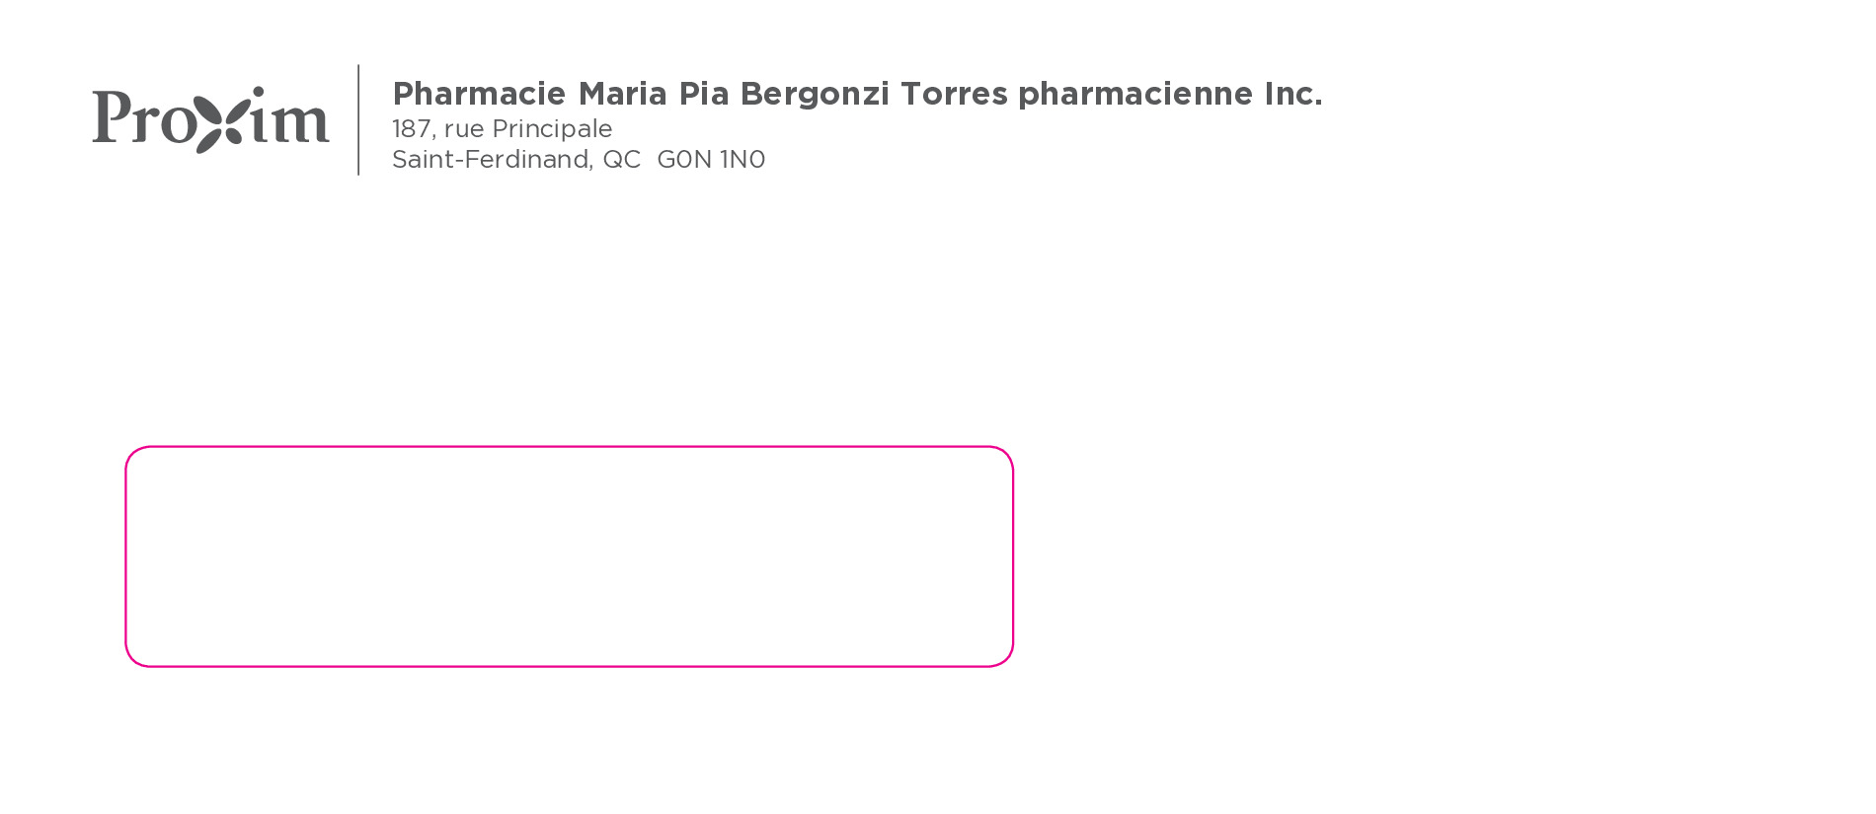This screenshot has height=814, width=1876.
Task: Click the word 'Bergonzi' in the heading
Action: click(815, 94)
